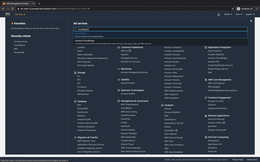Screen dimensions: 260x162
Task: Click the Customer Enablement category icon
Action: coord(119,47)
